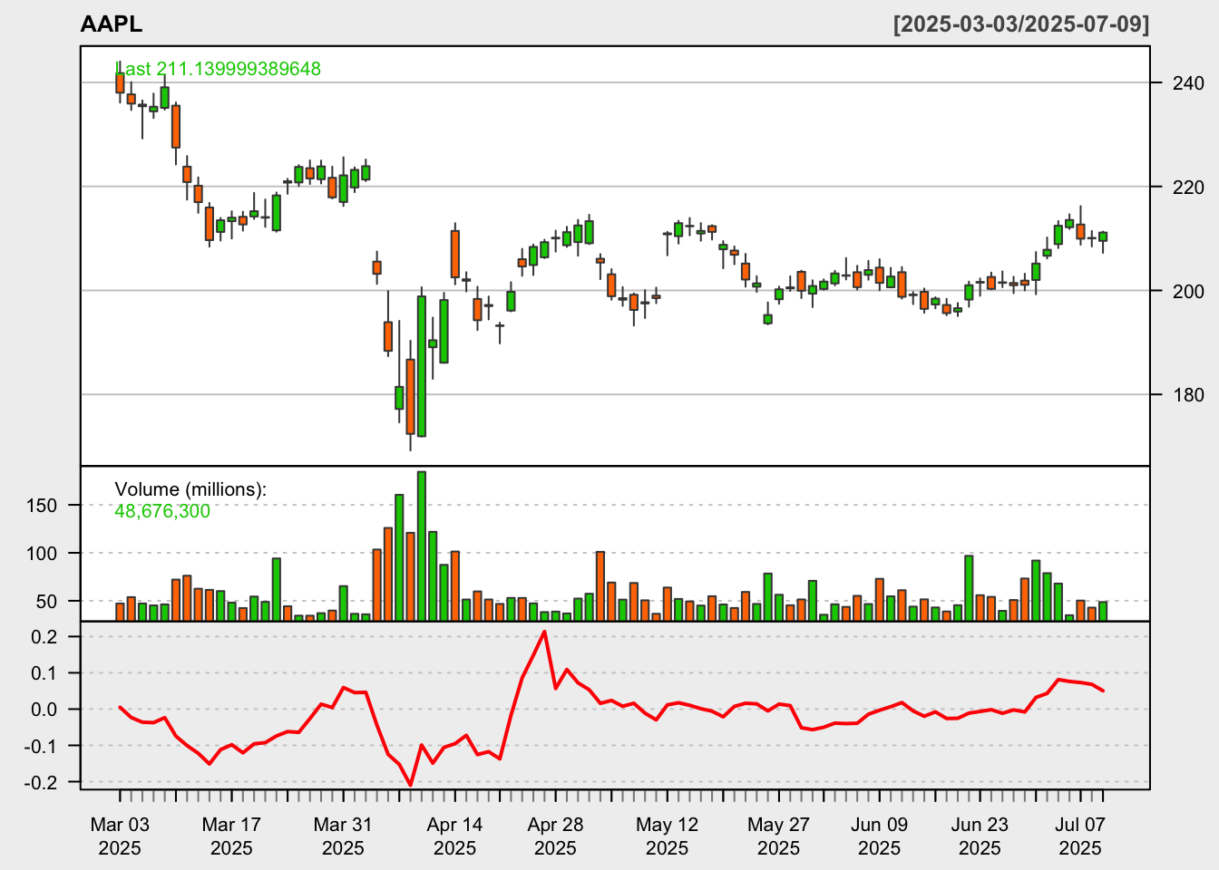
Task: Click the -0.1 indicator axis label
Action: [41, 746]
